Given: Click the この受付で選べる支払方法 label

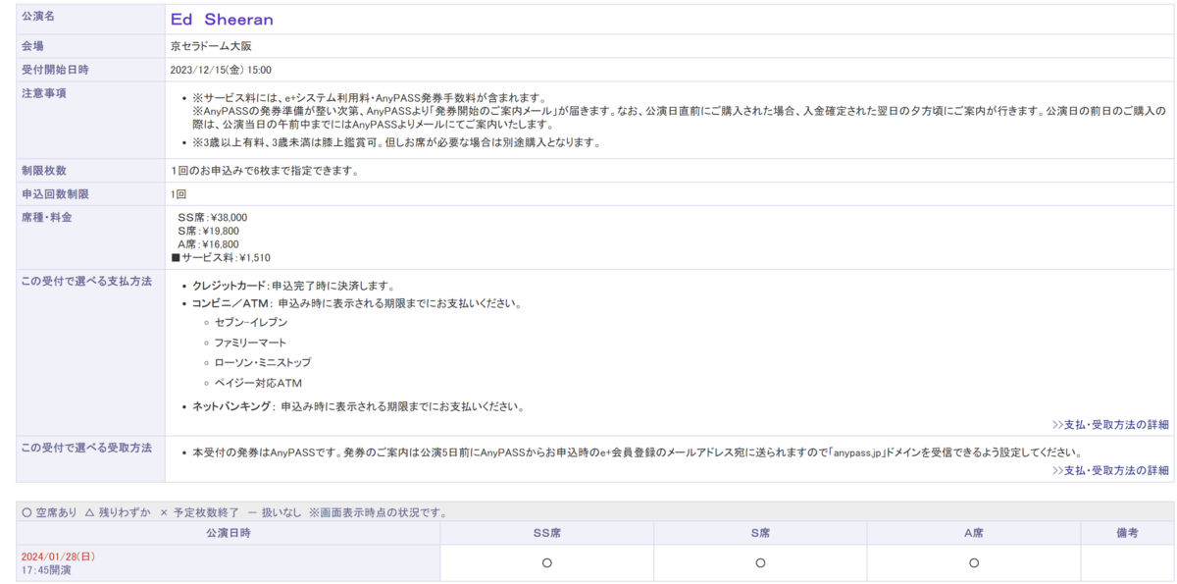Looking at the screenshot, I should point(86,282).
